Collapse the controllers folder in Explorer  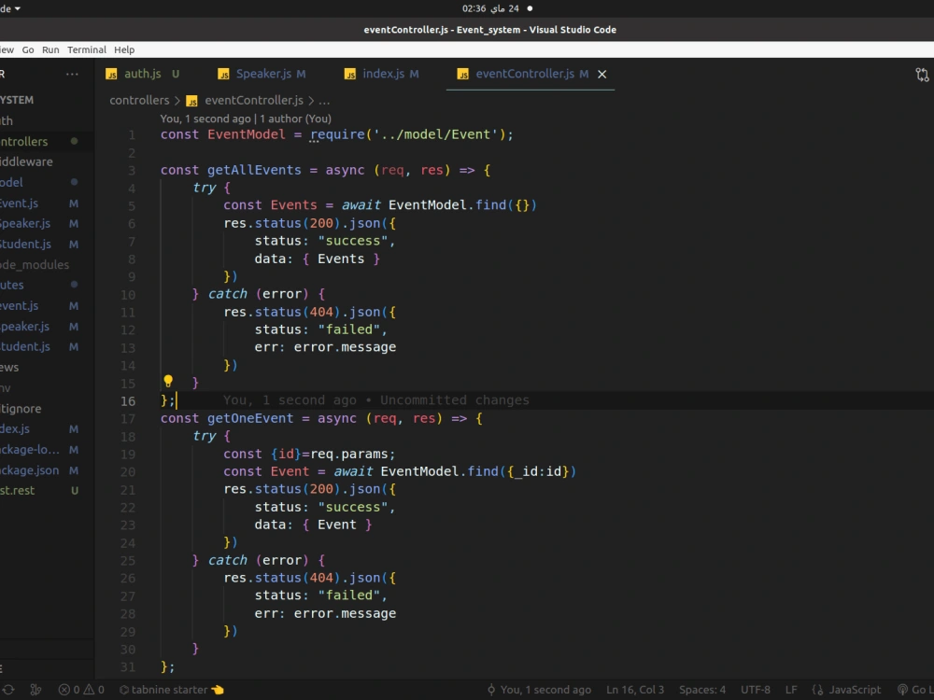[23, 141]
